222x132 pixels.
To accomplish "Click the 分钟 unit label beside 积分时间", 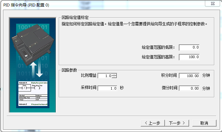I will point(206,76).
